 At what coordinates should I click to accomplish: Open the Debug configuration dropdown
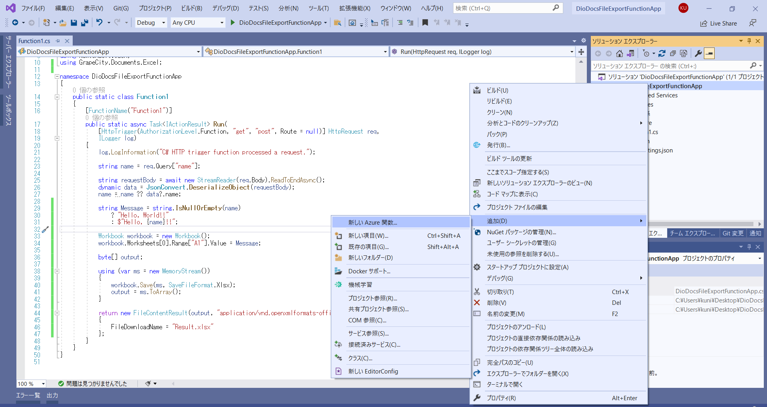click(x=151, y=23)
